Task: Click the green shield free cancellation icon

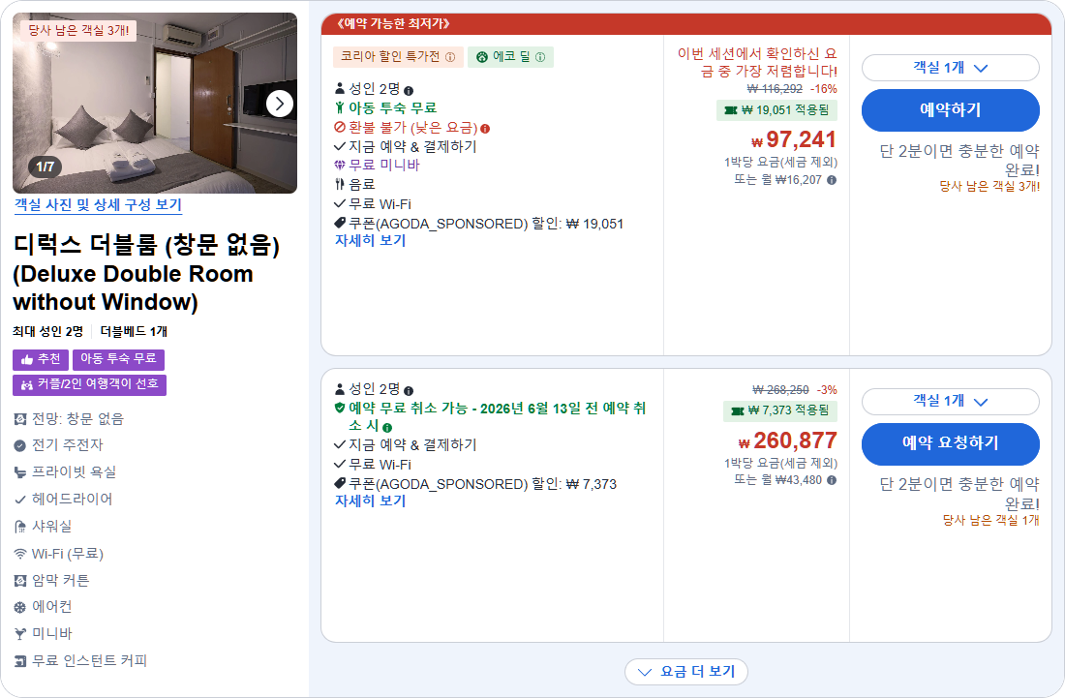Action: [x=340, y=409]
